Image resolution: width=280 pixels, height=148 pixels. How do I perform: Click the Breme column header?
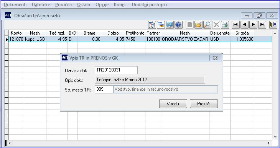coord(89,33)
